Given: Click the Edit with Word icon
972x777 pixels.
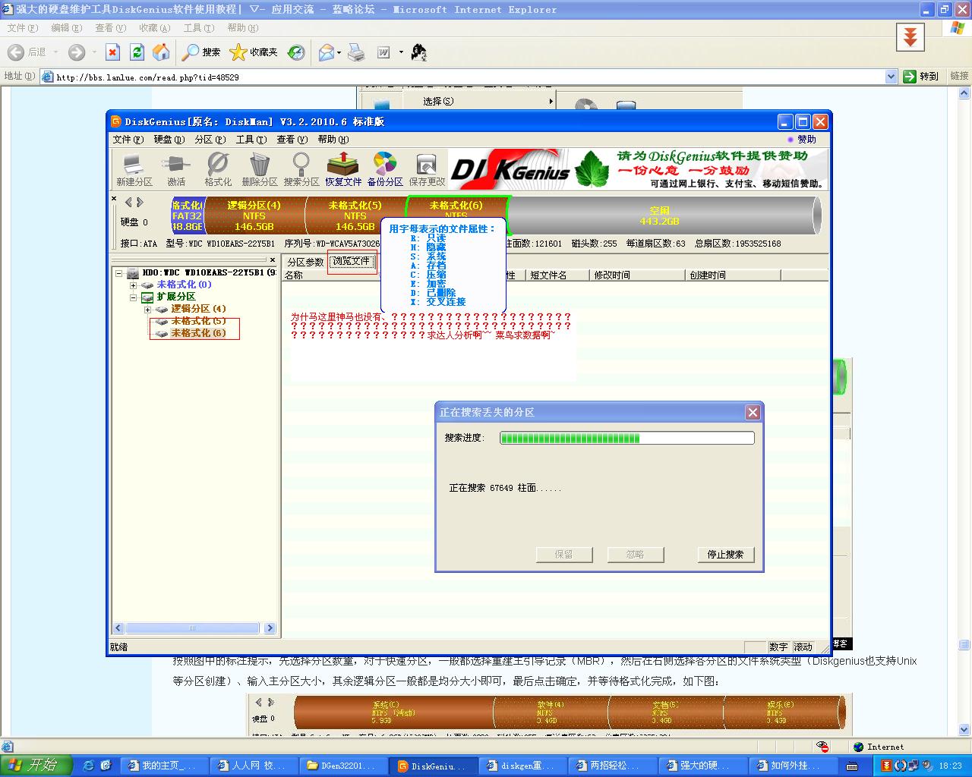Looking at the screenshot, I should tap(383, 52).
